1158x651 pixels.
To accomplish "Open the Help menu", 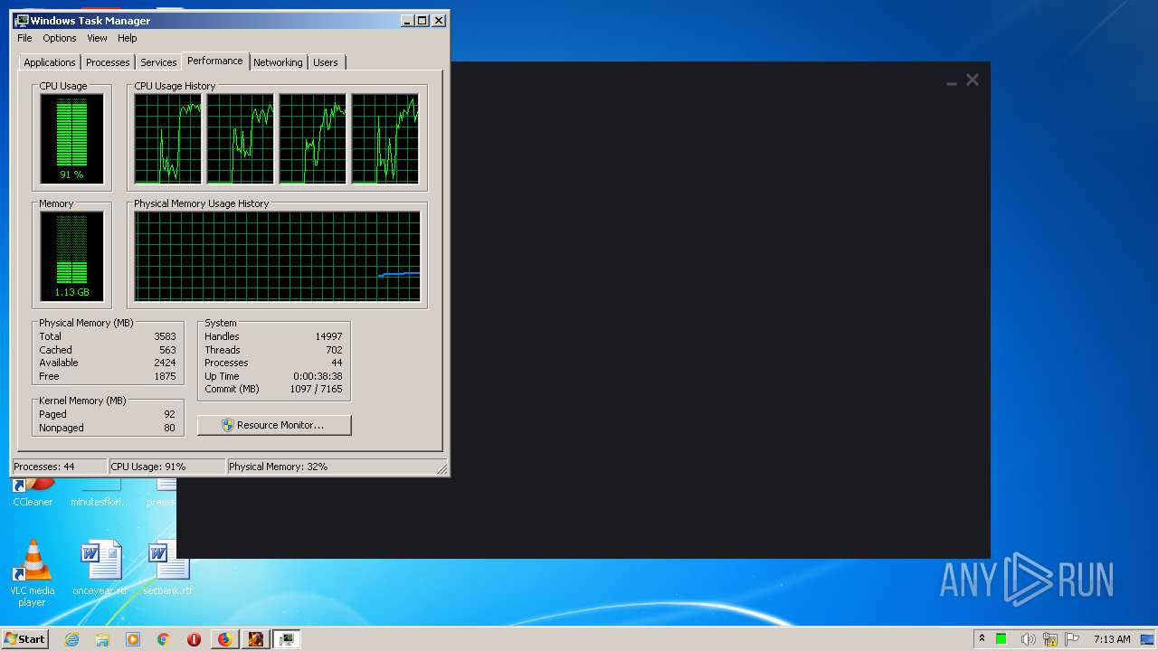I will coord(128,38).
